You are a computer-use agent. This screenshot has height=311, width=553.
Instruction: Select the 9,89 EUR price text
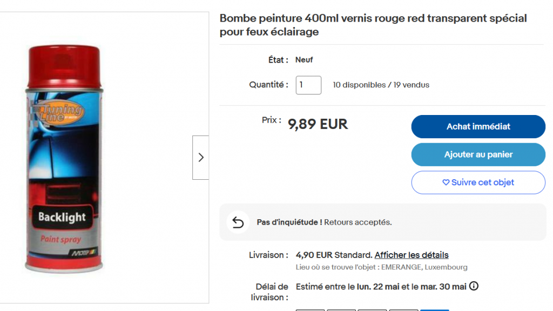coord(318,124)
